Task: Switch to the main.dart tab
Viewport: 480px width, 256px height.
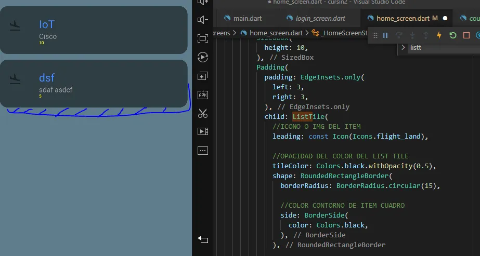Action: tap(248, 18)
